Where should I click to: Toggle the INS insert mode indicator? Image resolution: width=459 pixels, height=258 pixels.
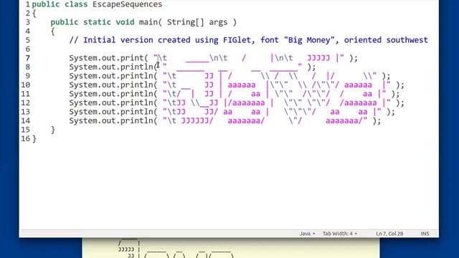tap(425, 234)
